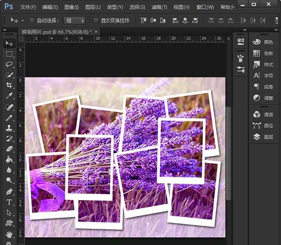Select the Crop tool
This screenshot has height=245, width=281.
(9, 85)
